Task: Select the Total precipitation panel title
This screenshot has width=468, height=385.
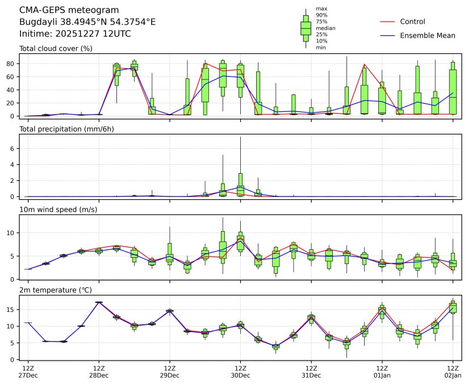Action: [x=66, y=129]
